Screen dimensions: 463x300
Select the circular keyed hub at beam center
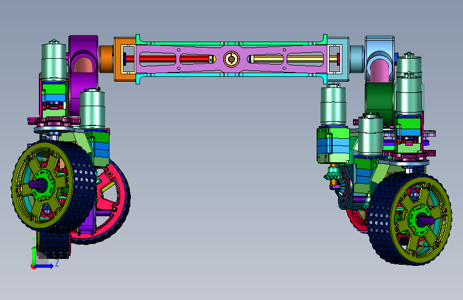point(232,59)
